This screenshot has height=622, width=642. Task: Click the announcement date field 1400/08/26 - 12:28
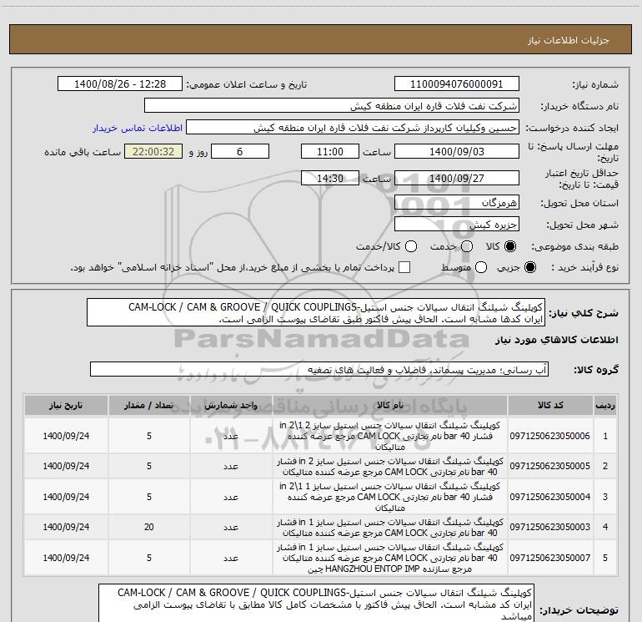pos(120,84)
